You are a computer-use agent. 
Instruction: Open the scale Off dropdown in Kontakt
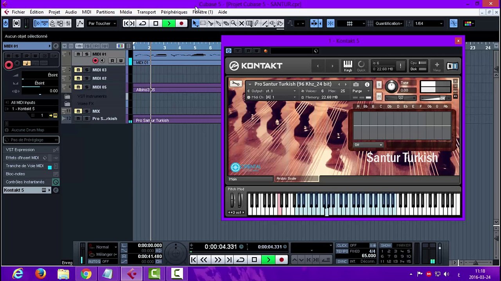(368, 145)
